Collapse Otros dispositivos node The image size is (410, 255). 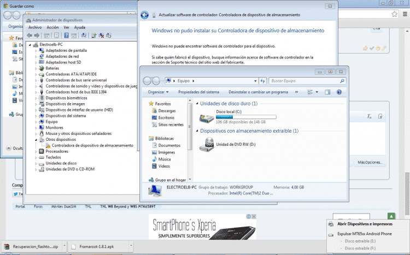(36, 140)
